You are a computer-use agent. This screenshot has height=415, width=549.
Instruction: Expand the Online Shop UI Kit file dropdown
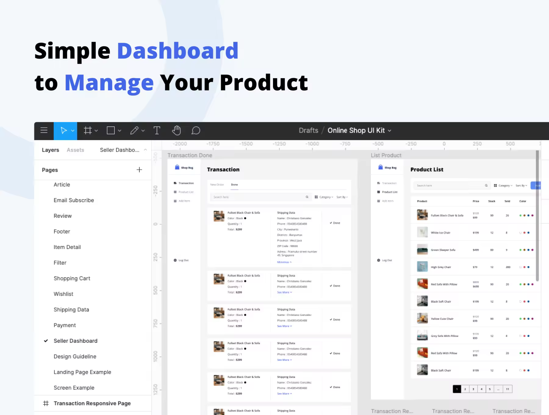pos(389,131)
